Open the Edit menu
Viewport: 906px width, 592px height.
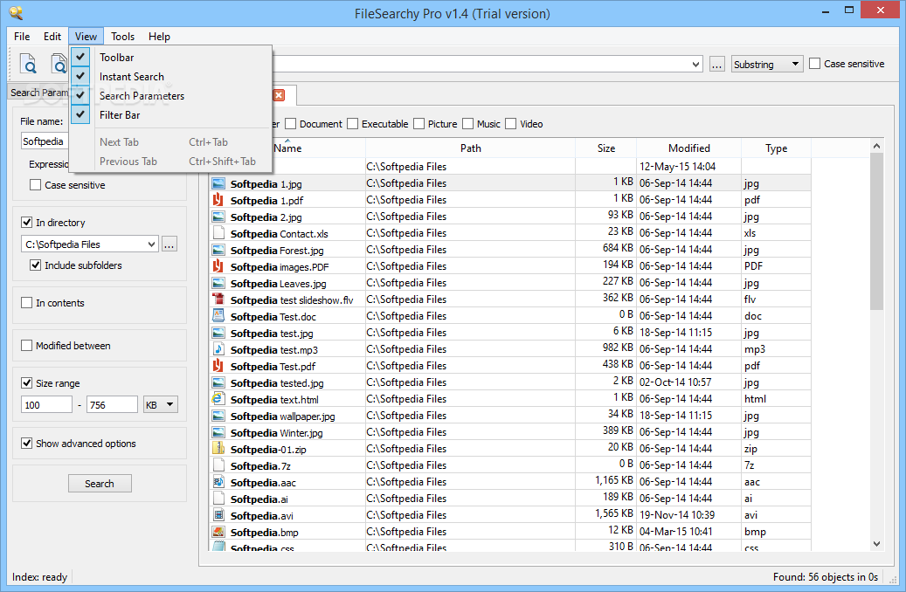coord(52,37)
